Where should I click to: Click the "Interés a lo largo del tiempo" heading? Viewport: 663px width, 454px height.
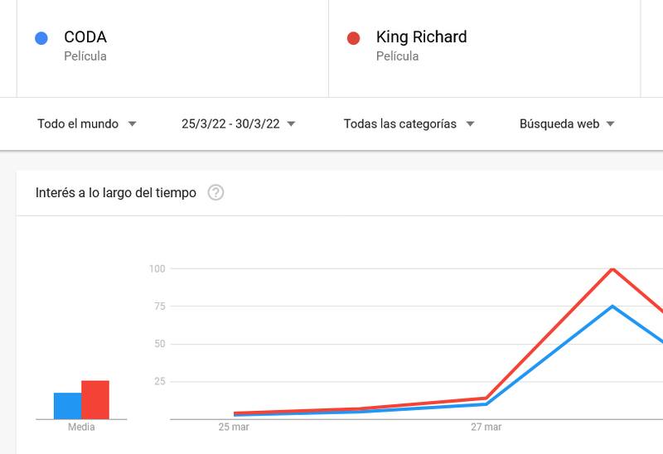(116, 193)
